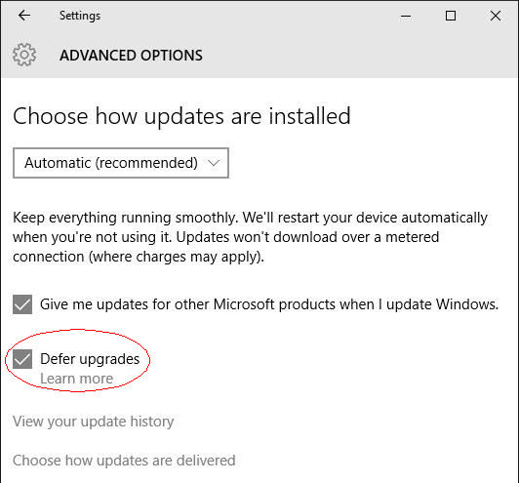Image resolution: width=519 pixels, height=483 pixels.
Task: Click the Settings title text
Action: tap(80, 16)
